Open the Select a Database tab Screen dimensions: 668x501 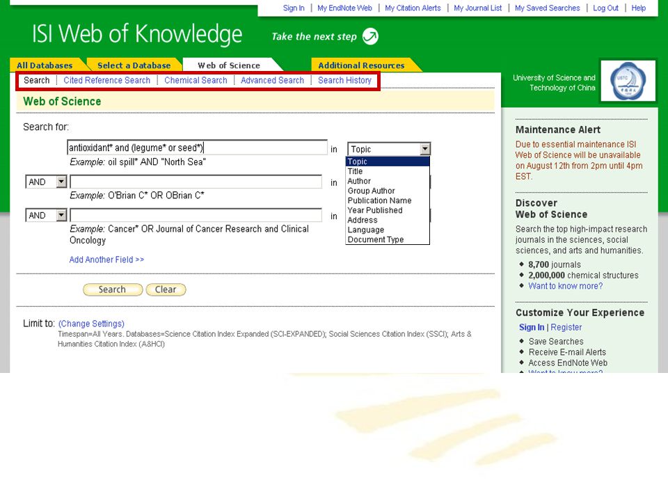[x=134, y=65]
